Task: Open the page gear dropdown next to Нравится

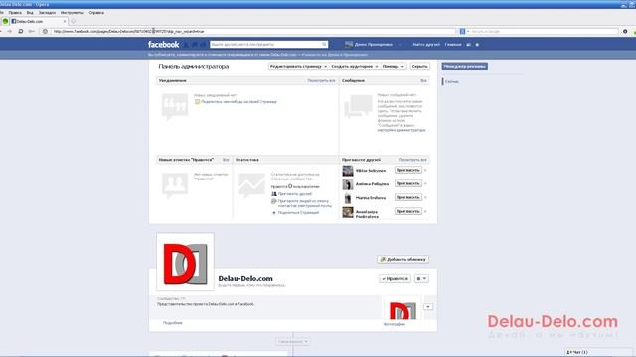Action: click(x=421, y=278)
